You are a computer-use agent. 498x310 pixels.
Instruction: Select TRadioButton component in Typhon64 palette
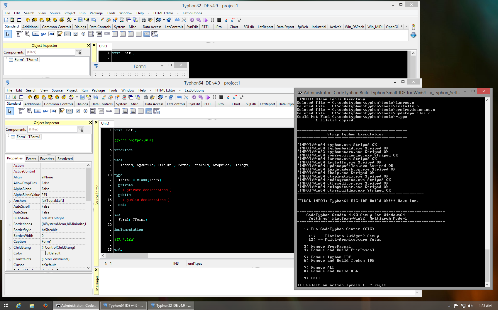pyautogui.click(x=85, y=111)
